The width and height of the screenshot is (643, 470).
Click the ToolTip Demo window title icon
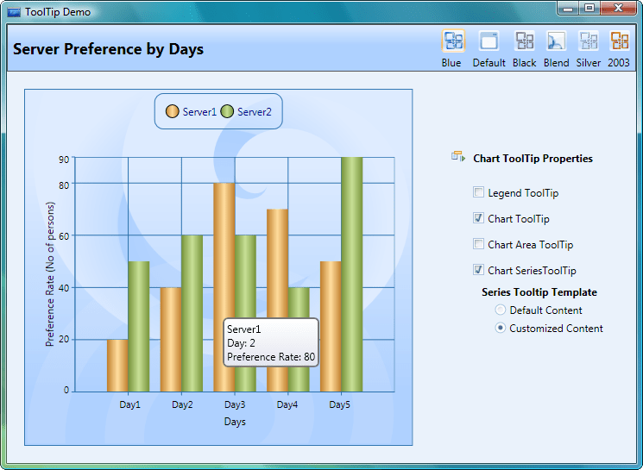pyautogui.click(x=14, y=12)
